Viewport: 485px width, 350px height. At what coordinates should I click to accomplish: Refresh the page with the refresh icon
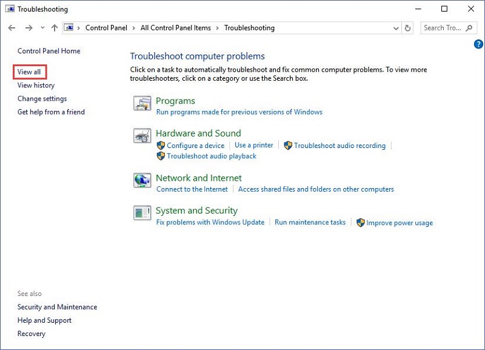[x=406, y=27]
